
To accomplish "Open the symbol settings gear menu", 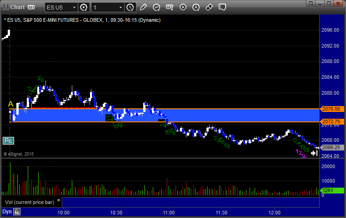I will 84,8.
